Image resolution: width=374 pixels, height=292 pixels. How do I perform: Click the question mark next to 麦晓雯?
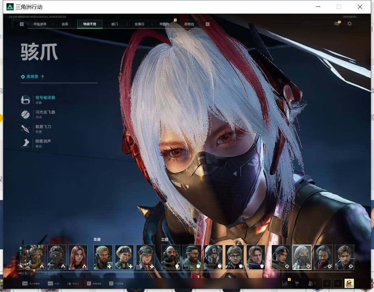point(42,77)
